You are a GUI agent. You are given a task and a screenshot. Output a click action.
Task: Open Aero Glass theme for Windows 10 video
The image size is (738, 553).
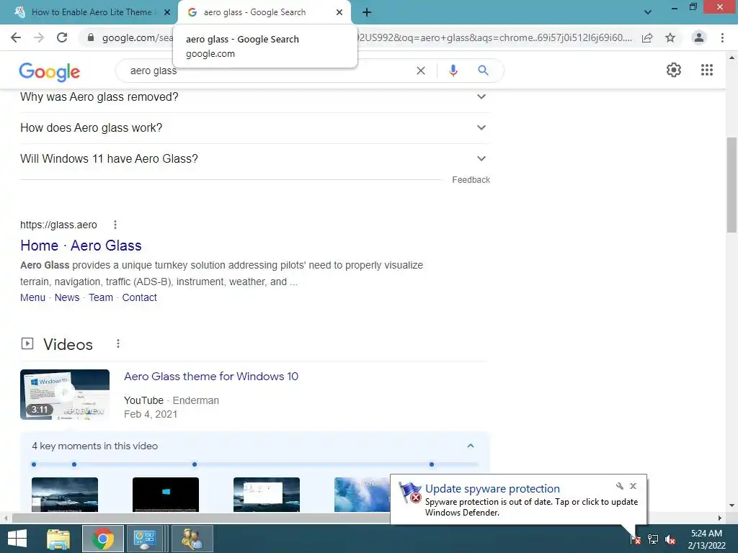211,376
